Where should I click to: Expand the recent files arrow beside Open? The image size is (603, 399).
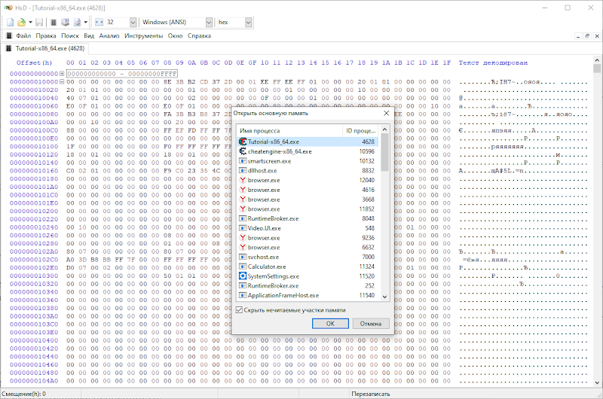pyautogui.click(x=30, y=23)
